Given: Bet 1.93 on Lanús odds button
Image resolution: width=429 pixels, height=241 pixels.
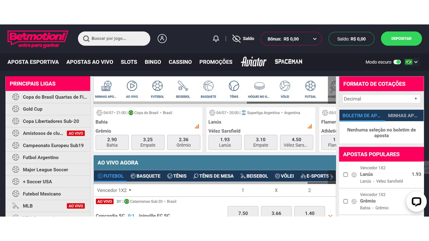Looking at the screenshot, I should [x=225, y=142].
